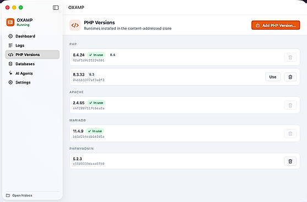The width and height of the screenshot is (307, 202).
Task: Toggle the sidebar panel icon
Action: tap(56, 8)
